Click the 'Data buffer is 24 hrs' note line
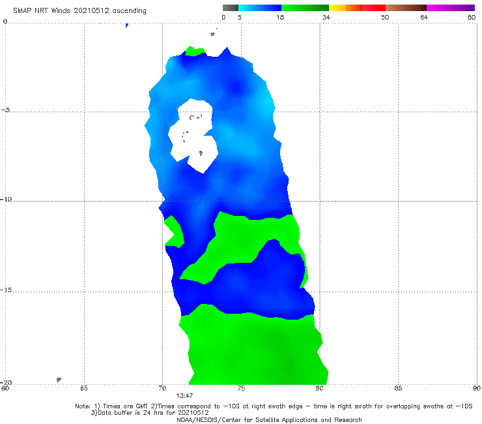The image size is (482, 424). coord(150,413)
